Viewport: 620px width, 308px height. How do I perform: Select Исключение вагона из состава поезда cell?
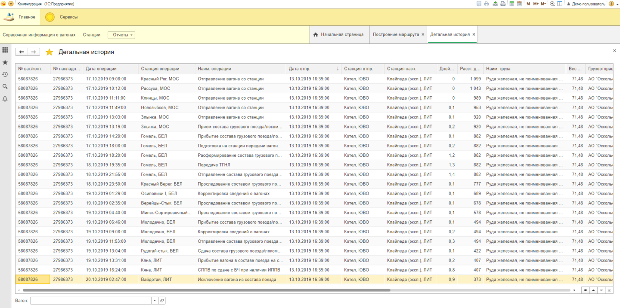pyautogui.click(x=241, y=280)
